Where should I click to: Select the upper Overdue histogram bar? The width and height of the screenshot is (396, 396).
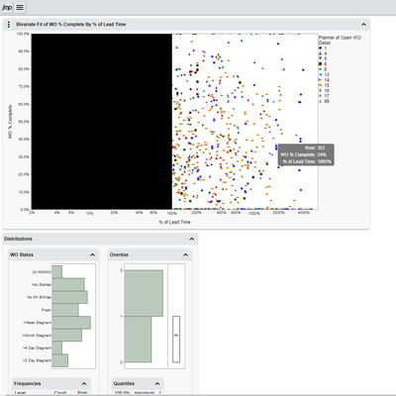pos(144,293)
